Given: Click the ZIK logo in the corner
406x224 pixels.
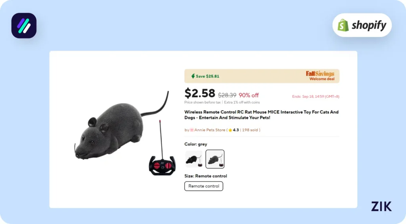Looking at the screenshot, I should (381, 207).
